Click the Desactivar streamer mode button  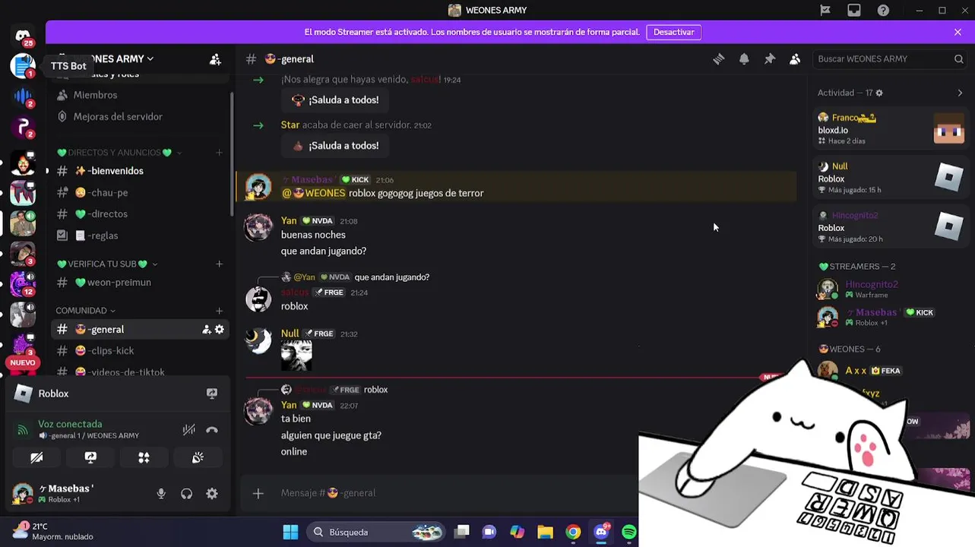(x=673, y=32)
